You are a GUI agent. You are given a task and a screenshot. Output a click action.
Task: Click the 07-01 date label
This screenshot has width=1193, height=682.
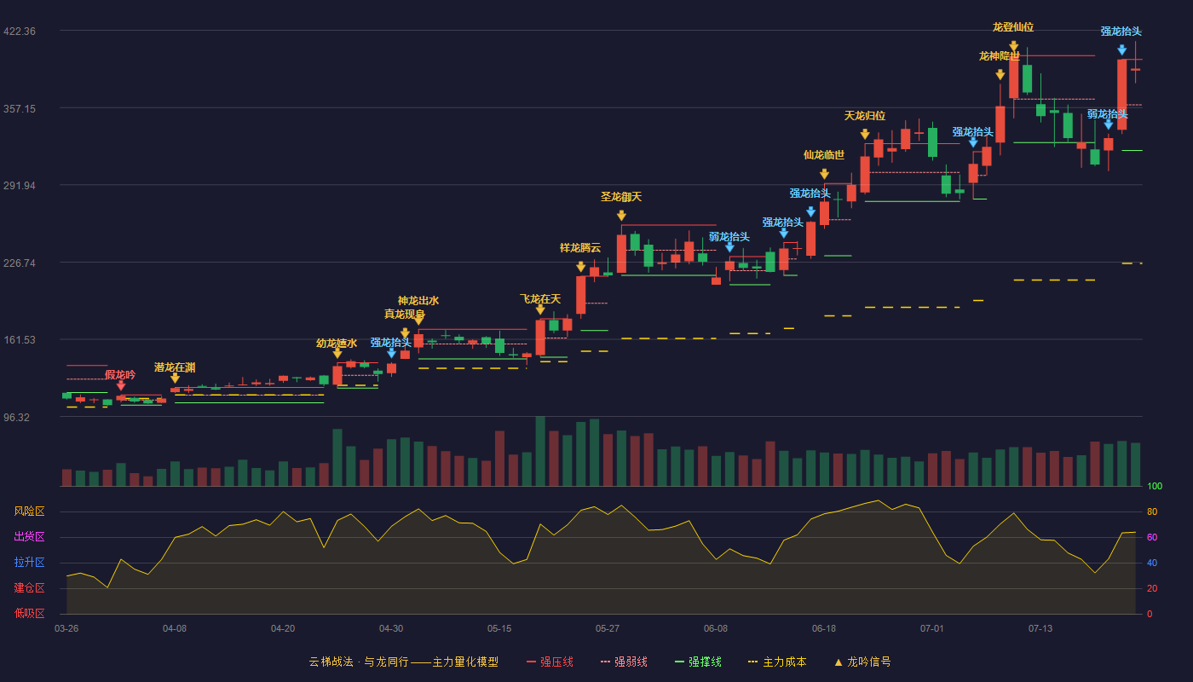(932, 628)
